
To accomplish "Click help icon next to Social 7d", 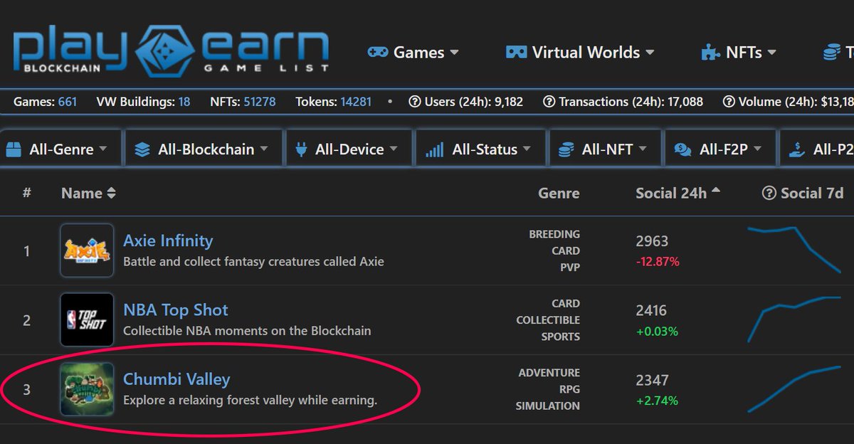I will click(x=769, y=193).
